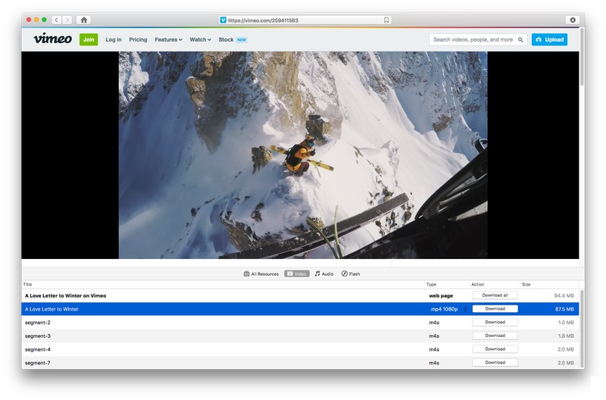Image resolution: width=606 pixels, height=400 pixels.
Task: Switch to the Audio tab
Action: (x=324, y=273)
